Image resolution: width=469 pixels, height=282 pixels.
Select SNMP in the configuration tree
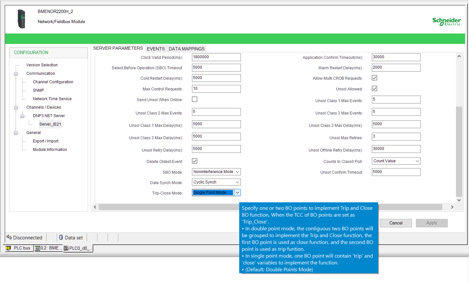[38, 90]
